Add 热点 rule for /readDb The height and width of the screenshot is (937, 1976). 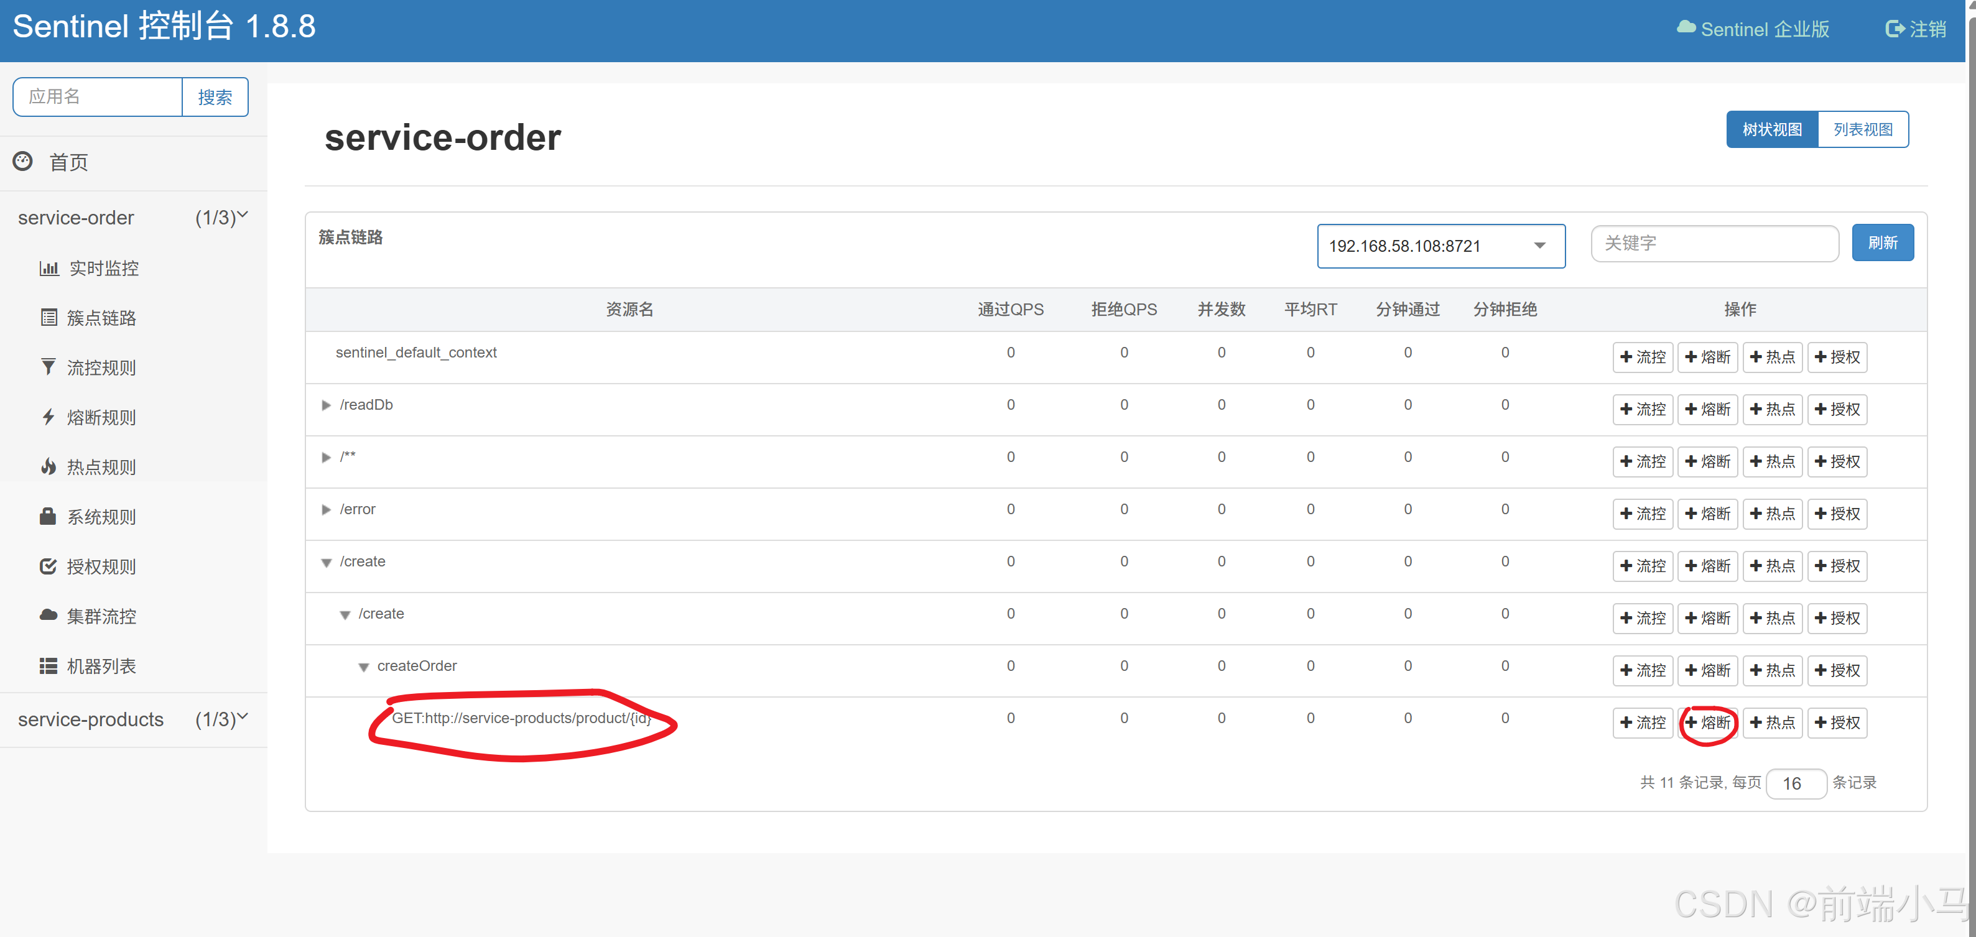(x=1772, y=410)
